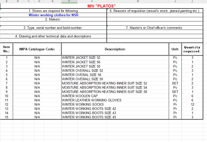207x142 pixels.
Task: Click the "Unit:" column header cell
Action: 175,49
